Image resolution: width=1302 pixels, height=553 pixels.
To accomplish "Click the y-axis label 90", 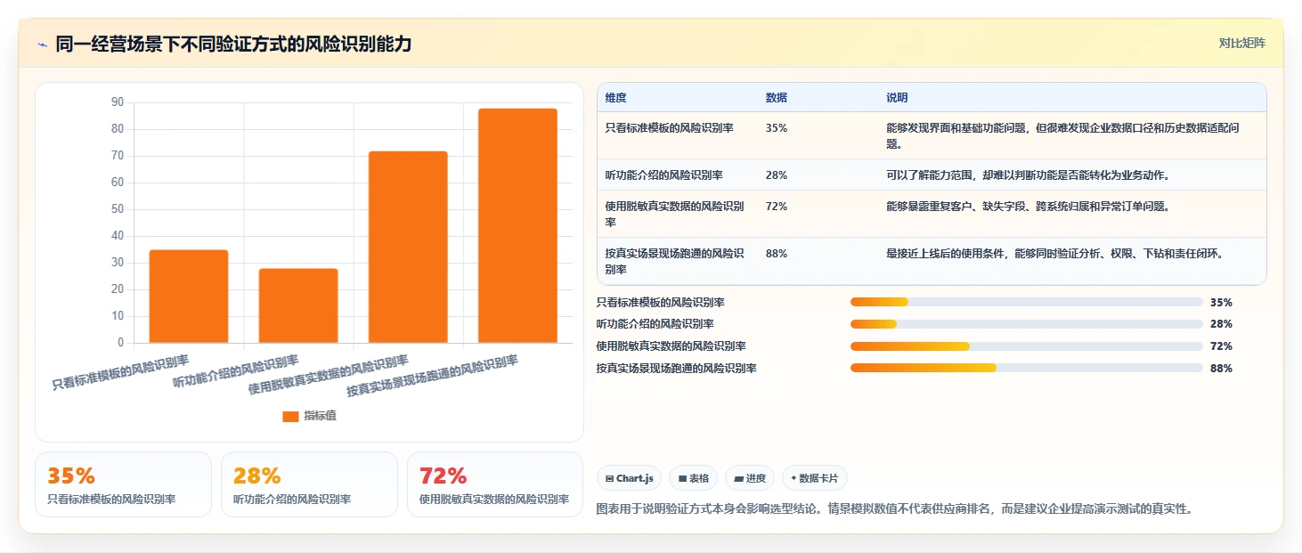I will point(118,102).
